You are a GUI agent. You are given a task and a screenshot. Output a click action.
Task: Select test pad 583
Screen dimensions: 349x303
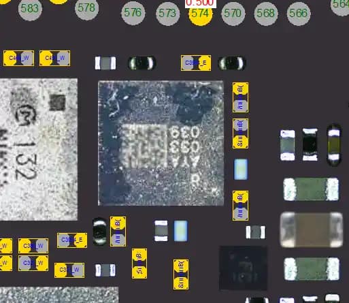pos(30,9)
